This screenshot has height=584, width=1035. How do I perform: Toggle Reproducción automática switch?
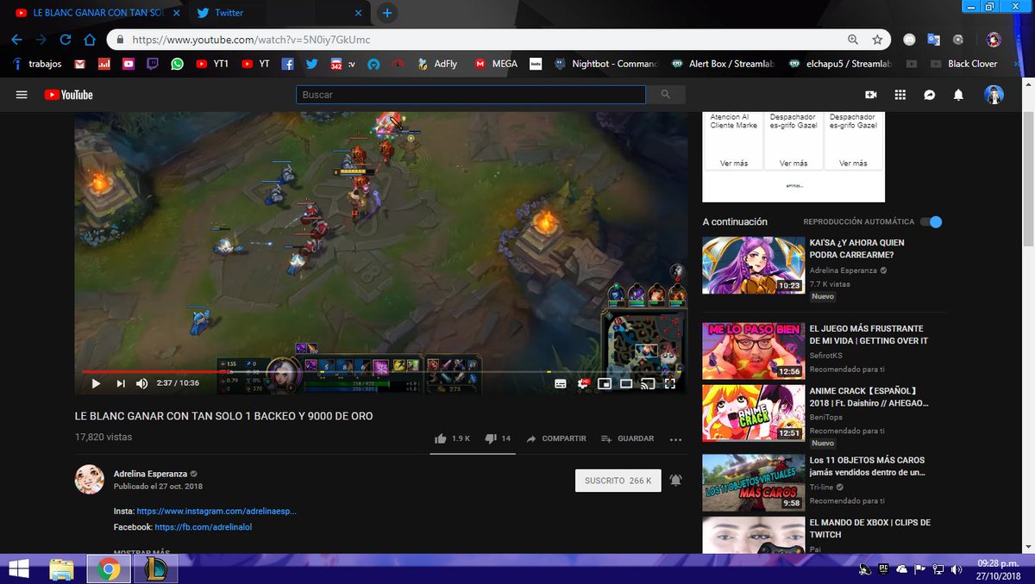coord(931,221)
